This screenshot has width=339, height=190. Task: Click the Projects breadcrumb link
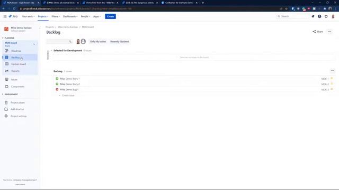49,27
